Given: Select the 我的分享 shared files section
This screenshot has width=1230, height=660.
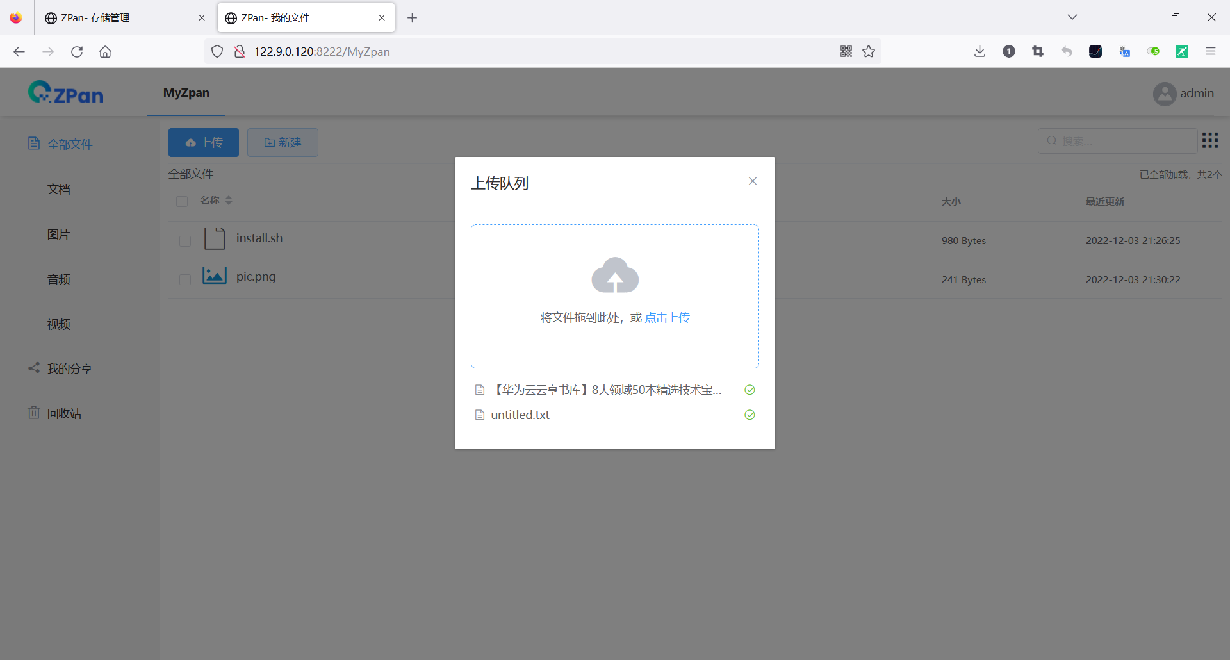Looking at the screenshot, I should 70,368.
